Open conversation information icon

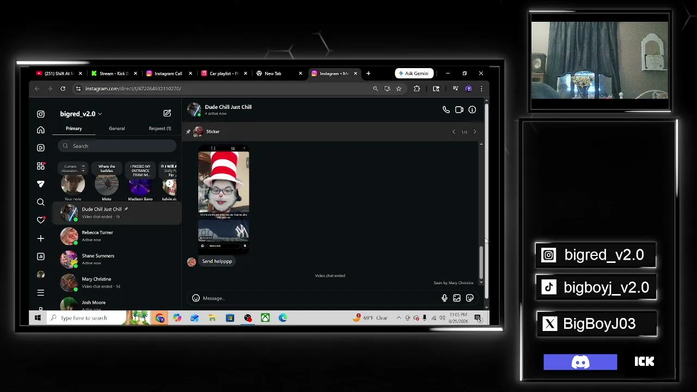(472, 110)
